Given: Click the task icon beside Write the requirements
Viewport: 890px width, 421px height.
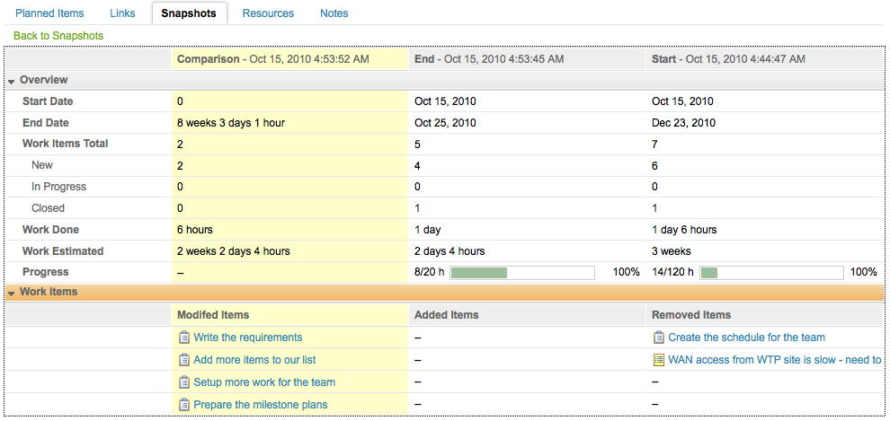Looking at the screenshot, I should [183, 338].
